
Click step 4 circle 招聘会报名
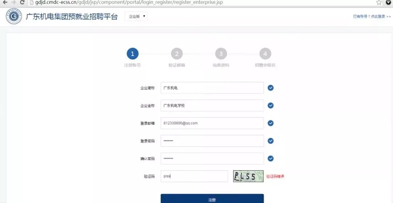pyautogui.click(x=265, y=53)
